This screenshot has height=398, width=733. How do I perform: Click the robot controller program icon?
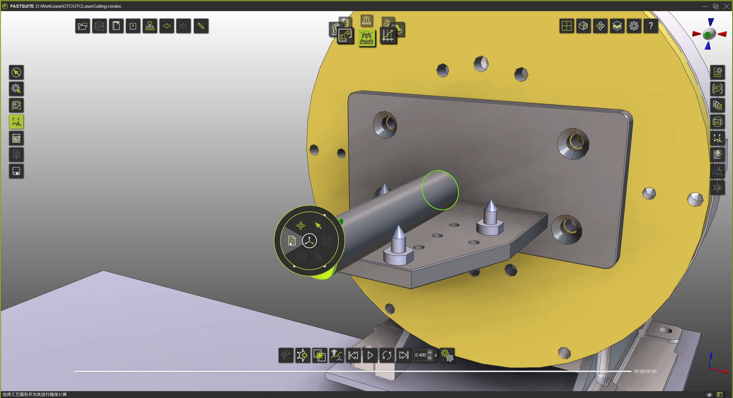click(345, 36)
